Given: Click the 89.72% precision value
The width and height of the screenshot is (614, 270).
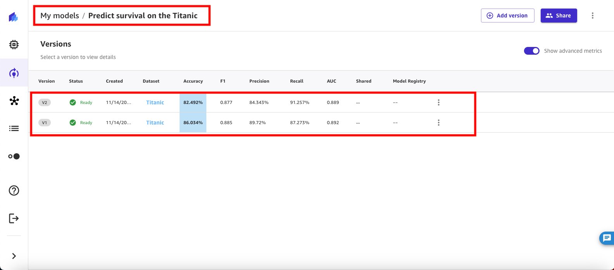Looking at the screenshot, I should click(258, 123).
